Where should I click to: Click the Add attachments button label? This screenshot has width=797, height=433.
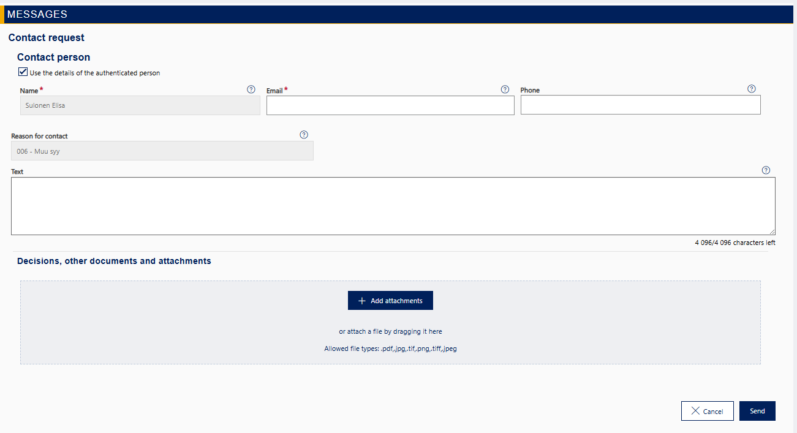coord(396,301)
